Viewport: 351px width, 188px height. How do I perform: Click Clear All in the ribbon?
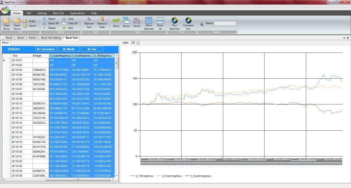tap(70, 23)
